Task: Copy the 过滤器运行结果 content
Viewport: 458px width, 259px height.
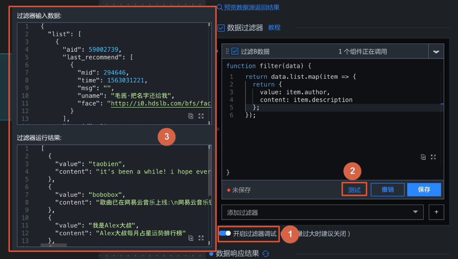Action: click(191, 238)
